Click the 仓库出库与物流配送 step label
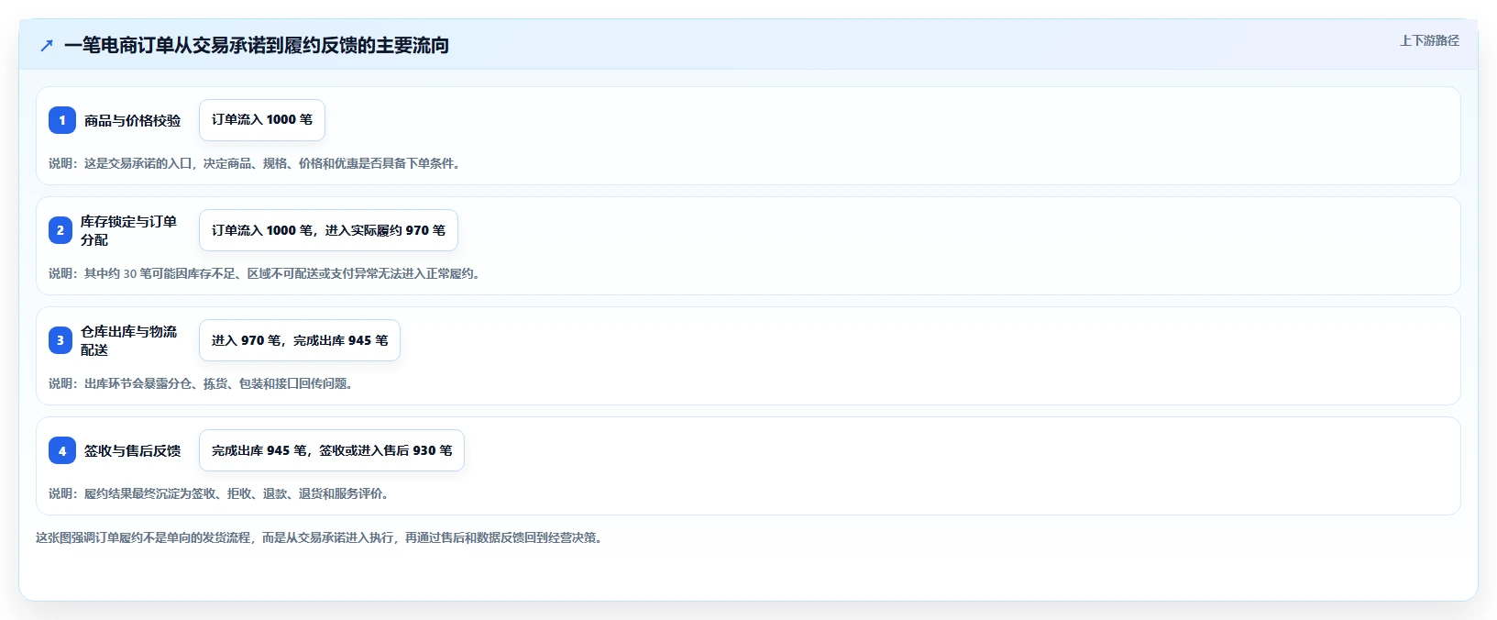This screenshot has height=620, width=1497. click(x=129, y=340)
